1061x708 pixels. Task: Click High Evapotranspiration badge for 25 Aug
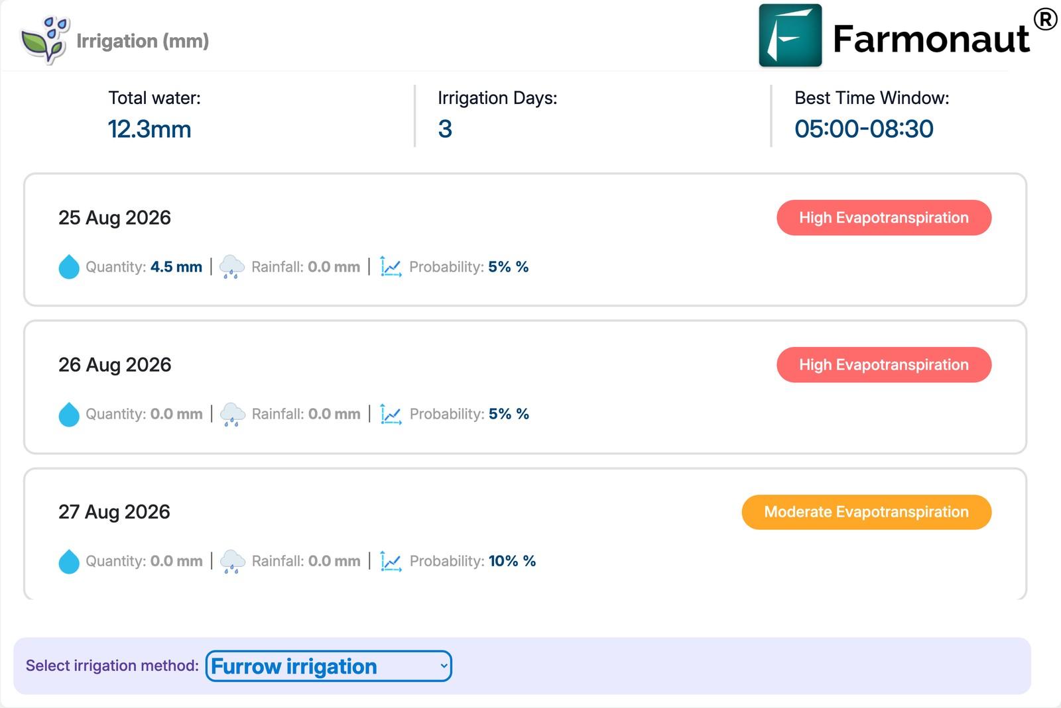(884, 218)
